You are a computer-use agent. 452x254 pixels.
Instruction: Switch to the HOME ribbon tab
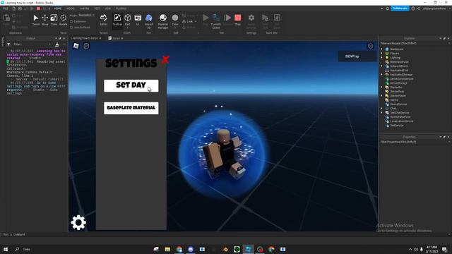tap(58, 8)
